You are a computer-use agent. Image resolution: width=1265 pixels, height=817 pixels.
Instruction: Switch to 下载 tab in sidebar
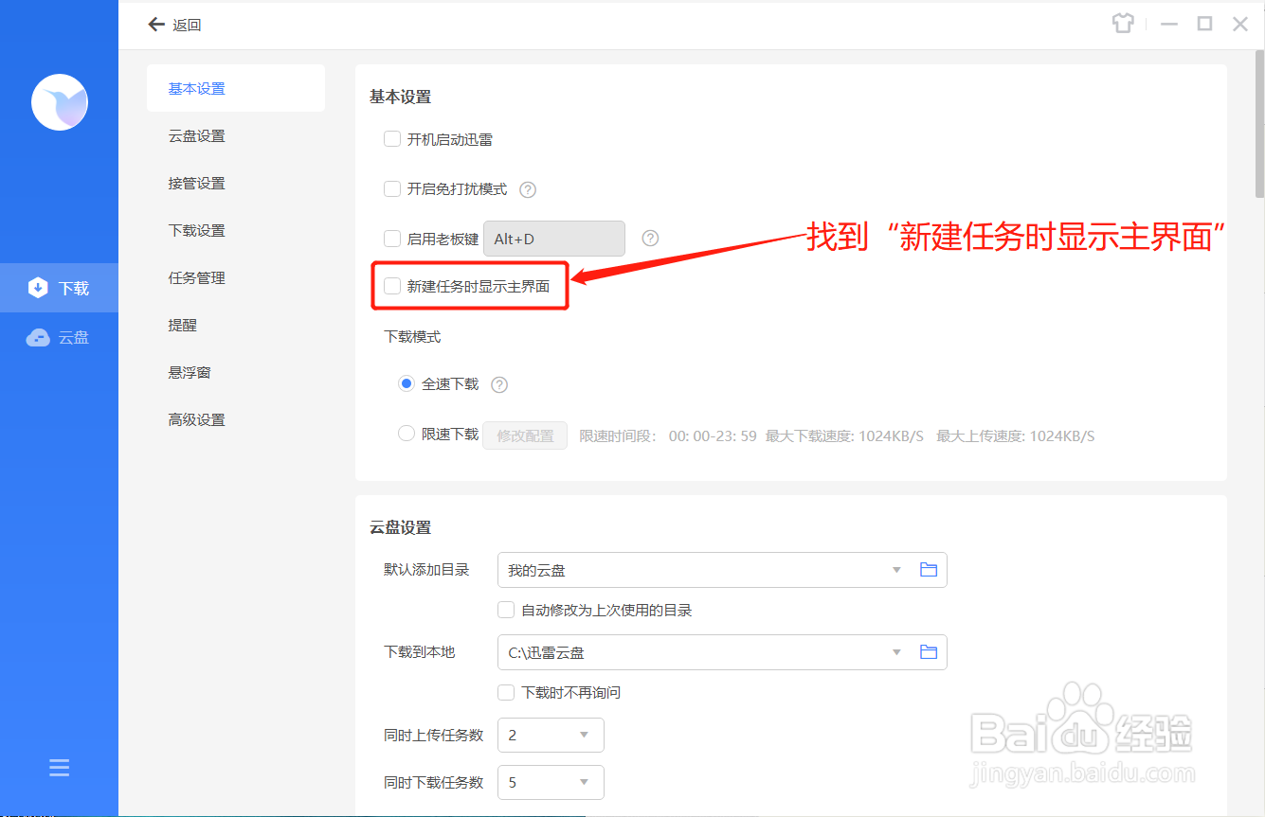click(x=59, y=288)
